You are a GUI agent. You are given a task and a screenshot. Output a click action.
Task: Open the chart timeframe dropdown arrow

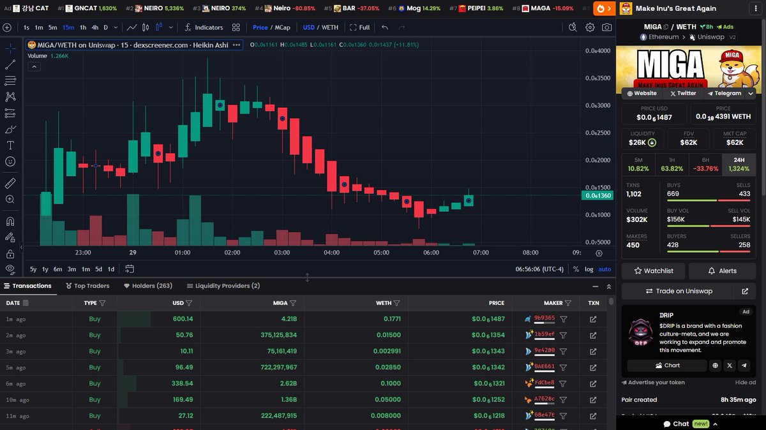[116, 27]
